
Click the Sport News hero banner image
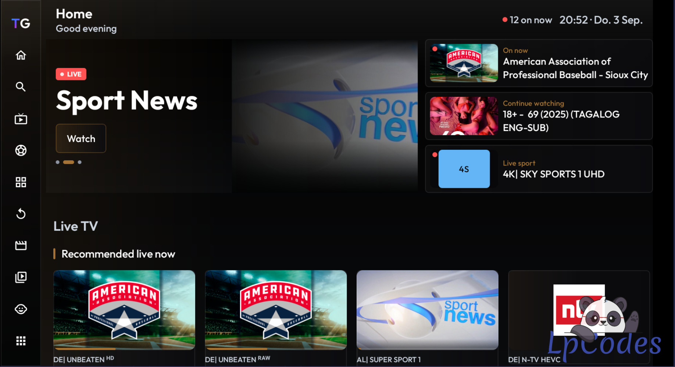[x=325, y=116]
